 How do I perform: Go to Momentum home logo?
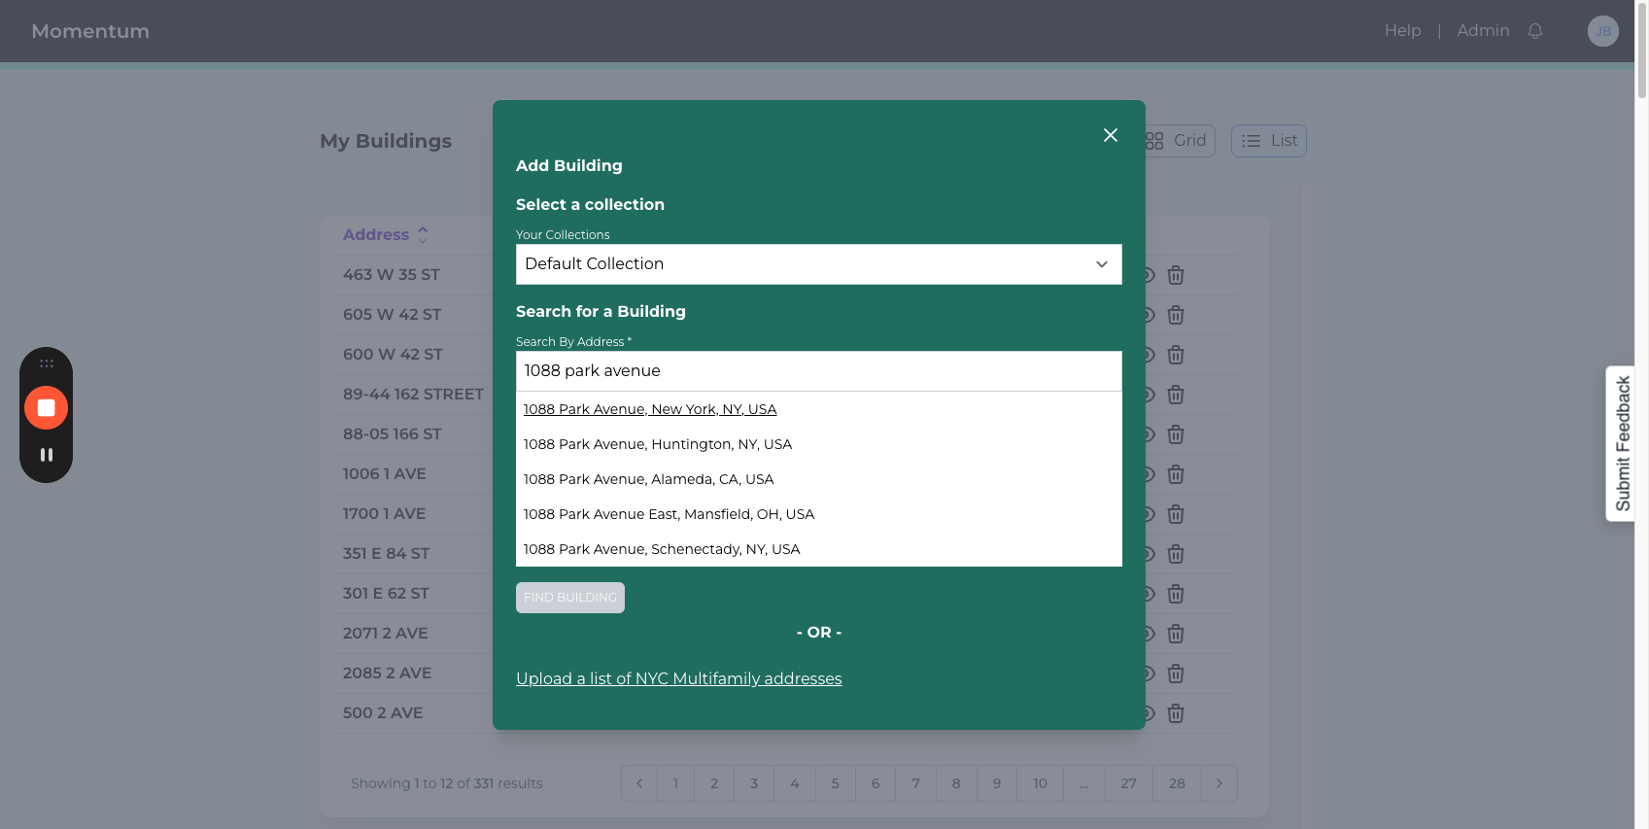[x=90, y=31]
